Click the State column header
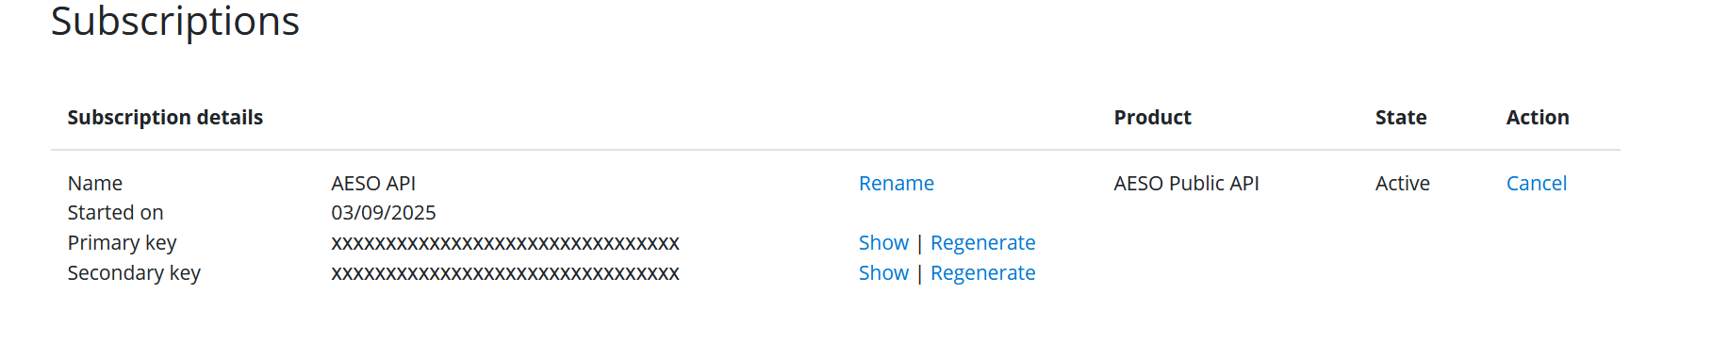Viewport: 1712px width, 343px height. tap(1400, 117)
